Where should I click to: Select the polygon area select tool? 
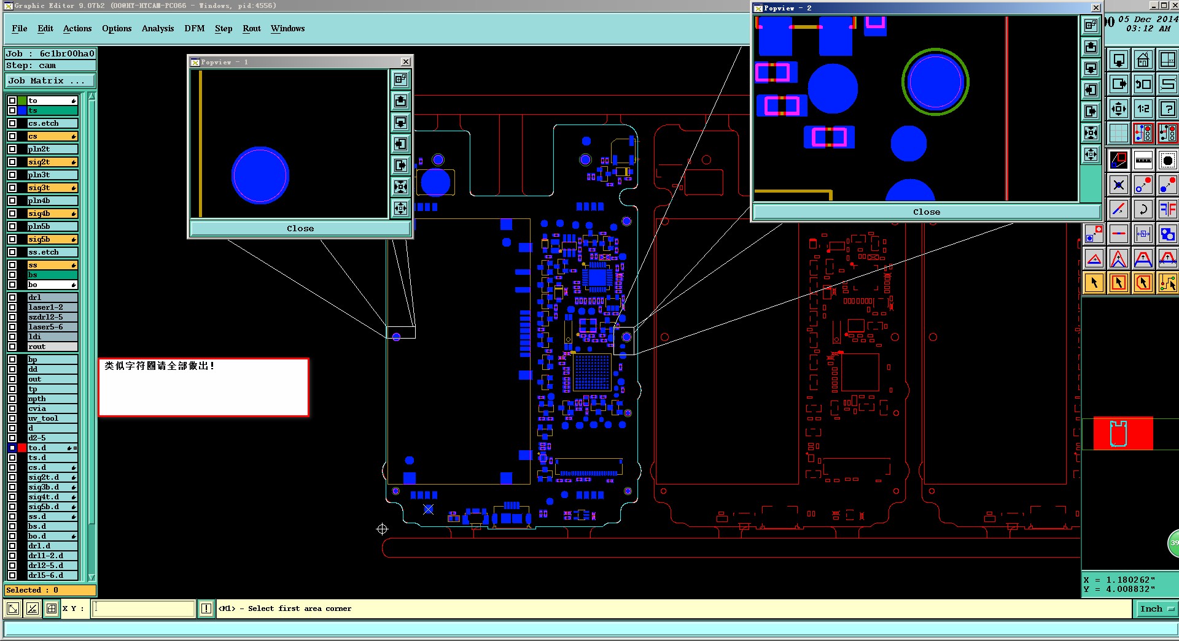1143,283
